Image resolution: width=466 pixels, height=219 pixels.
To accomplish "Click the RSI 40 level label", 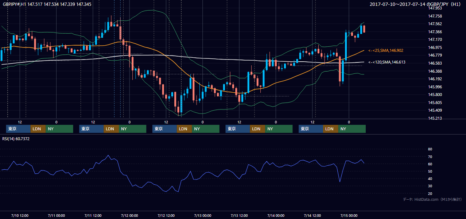I will point(430,178).
